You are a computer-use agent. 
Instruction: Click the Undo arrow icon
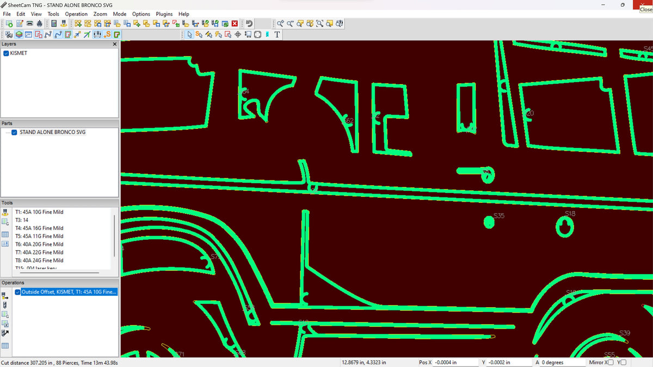click(249, 23)
